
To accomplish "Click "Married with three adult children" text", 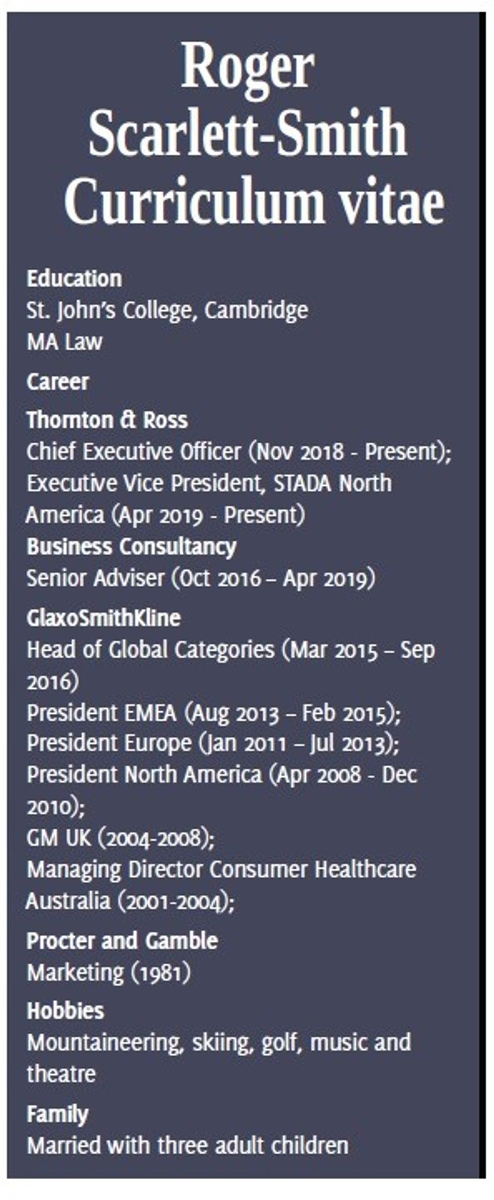I will click(x=187, y=1145).
